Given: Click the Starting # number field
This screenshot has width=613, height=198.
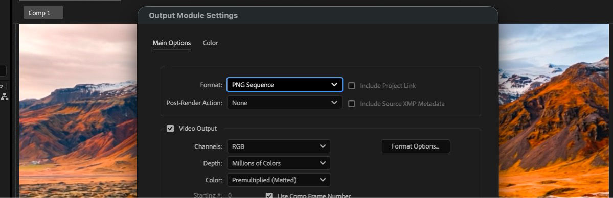Looking at the screenshot, I should point(230,195).
